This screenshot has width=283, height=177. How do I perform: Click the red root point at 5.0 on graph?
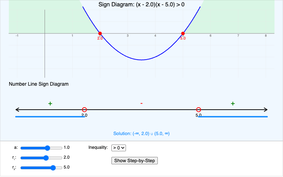tap(183, 33)
